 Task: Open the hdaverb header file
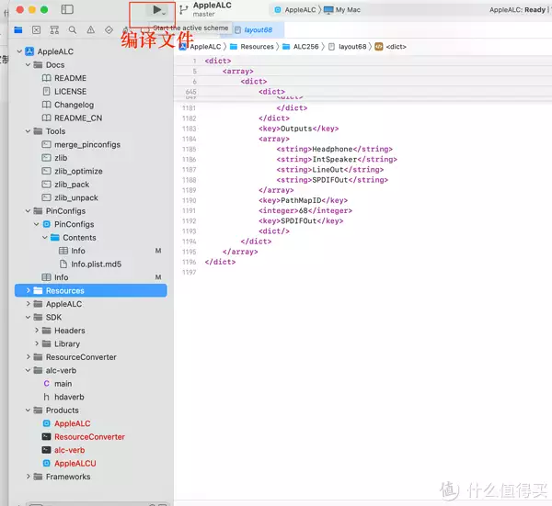(69, 397)
